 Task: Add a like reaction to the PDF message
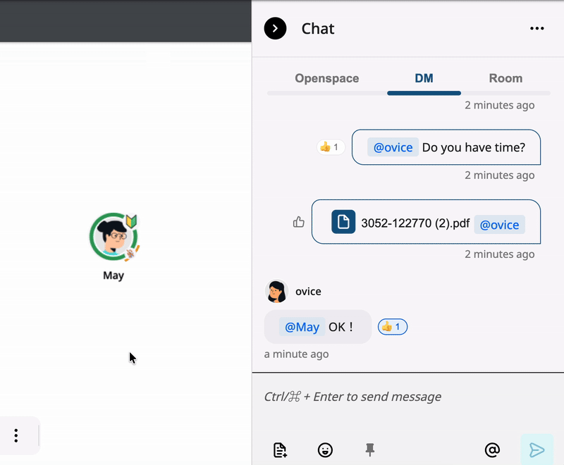(298, 222)
